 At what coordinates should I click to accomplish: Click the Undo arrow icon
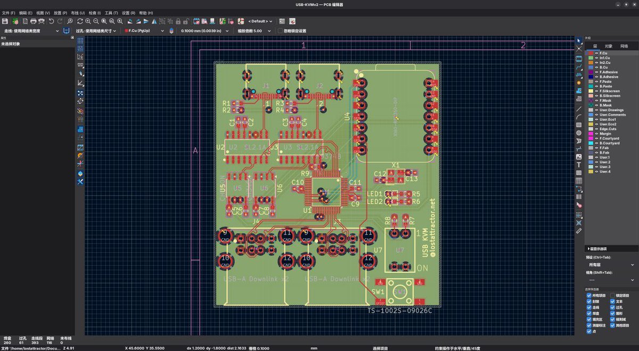pos(51,21)
